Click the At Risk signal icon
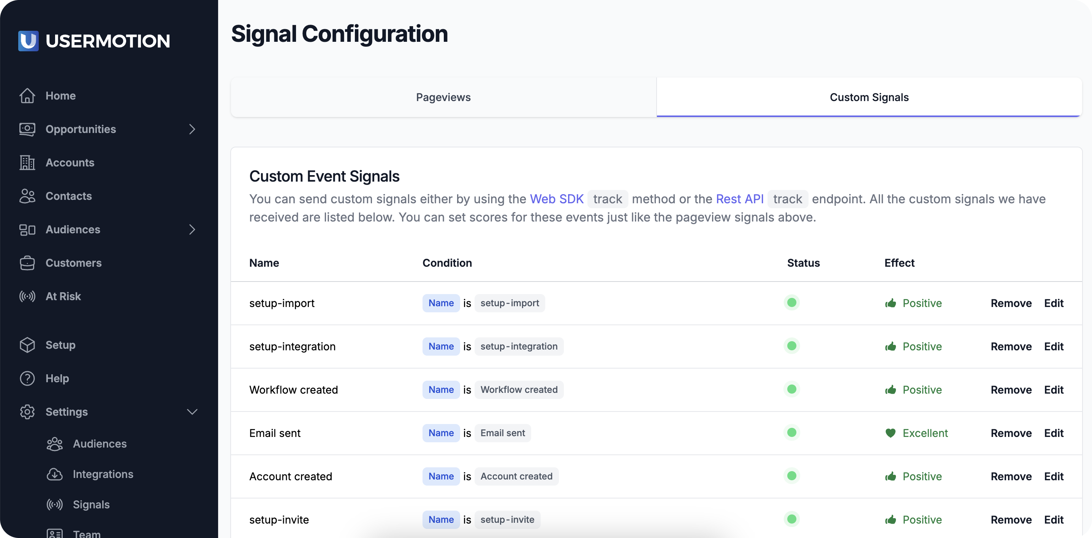This screenshot has height=538, width=1092. pos(27,296)
